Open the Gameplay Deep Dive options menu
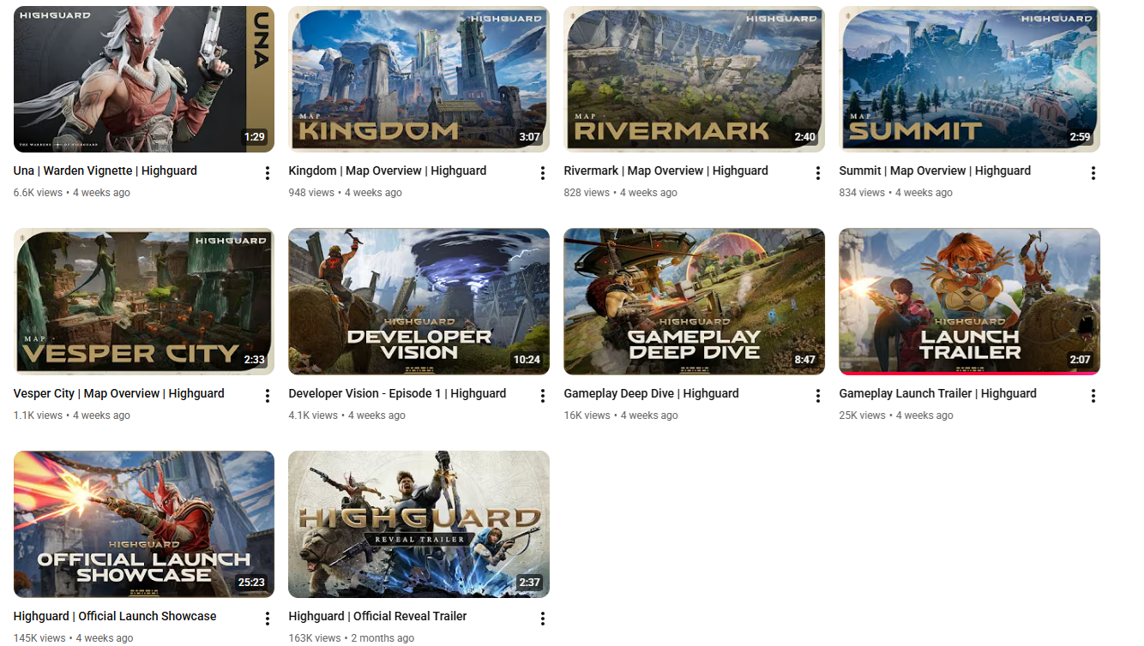Viewport: 1144px width, 646px height. click(817, 395)
